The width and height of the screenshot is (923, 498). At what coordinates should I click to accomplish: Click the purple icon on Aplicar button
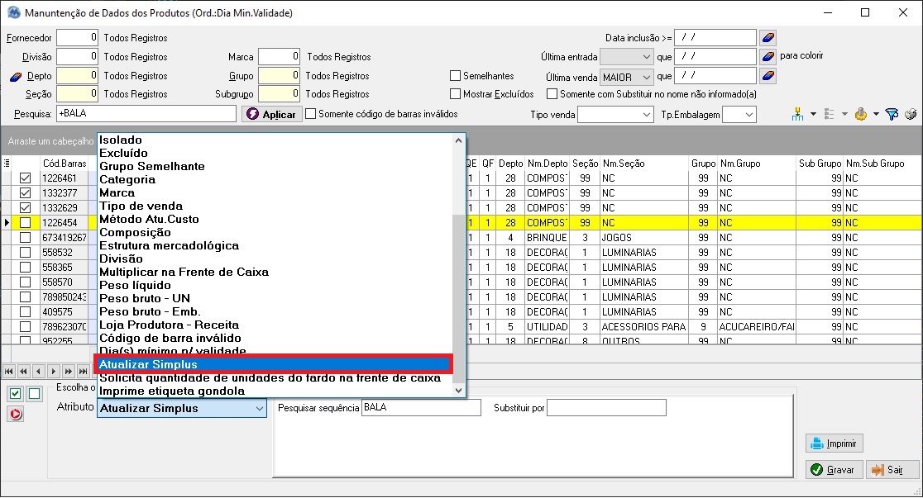[x=252, y=114]
